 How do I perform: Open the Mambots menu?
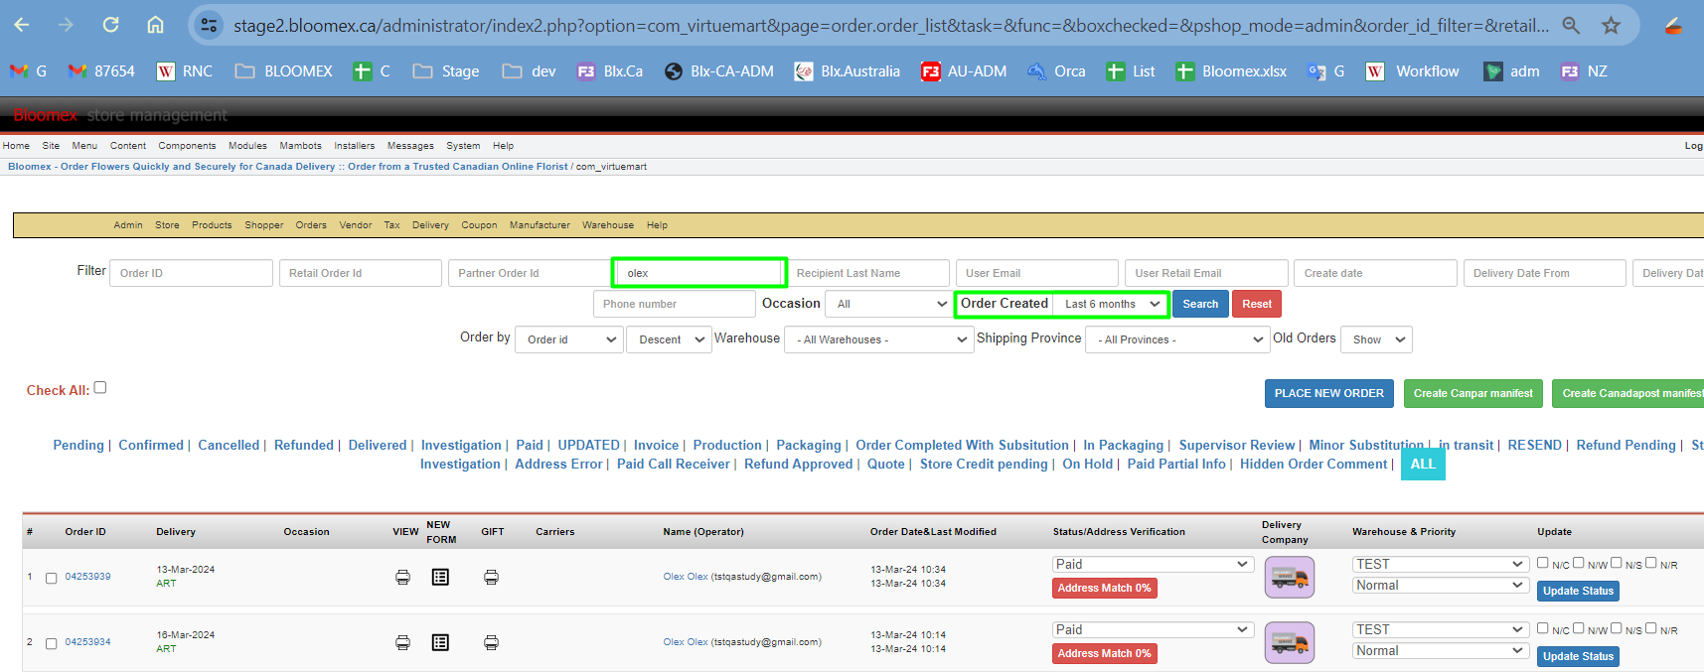[300, 146]
